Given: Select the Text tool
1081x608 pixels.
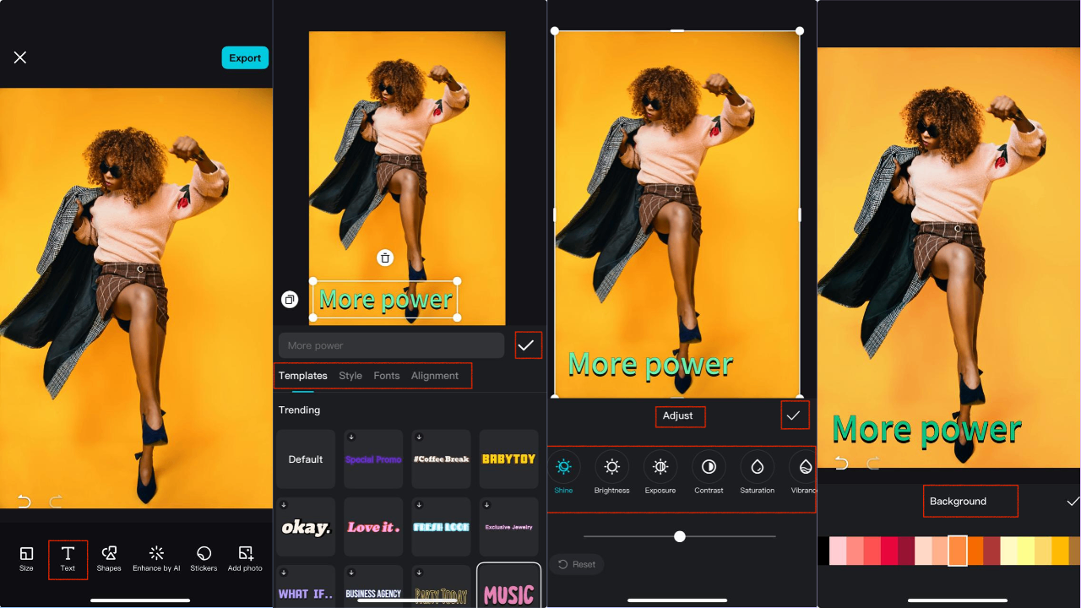Looking at the screenshot, I should click(x=68, y=559).
